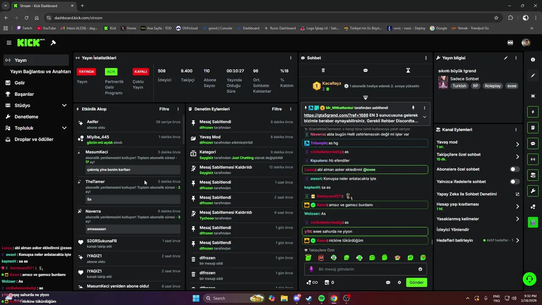Viewport: 542px width, 305px height.
Task: Select the red angry emote in the emote row
Action: coord(321,258)
